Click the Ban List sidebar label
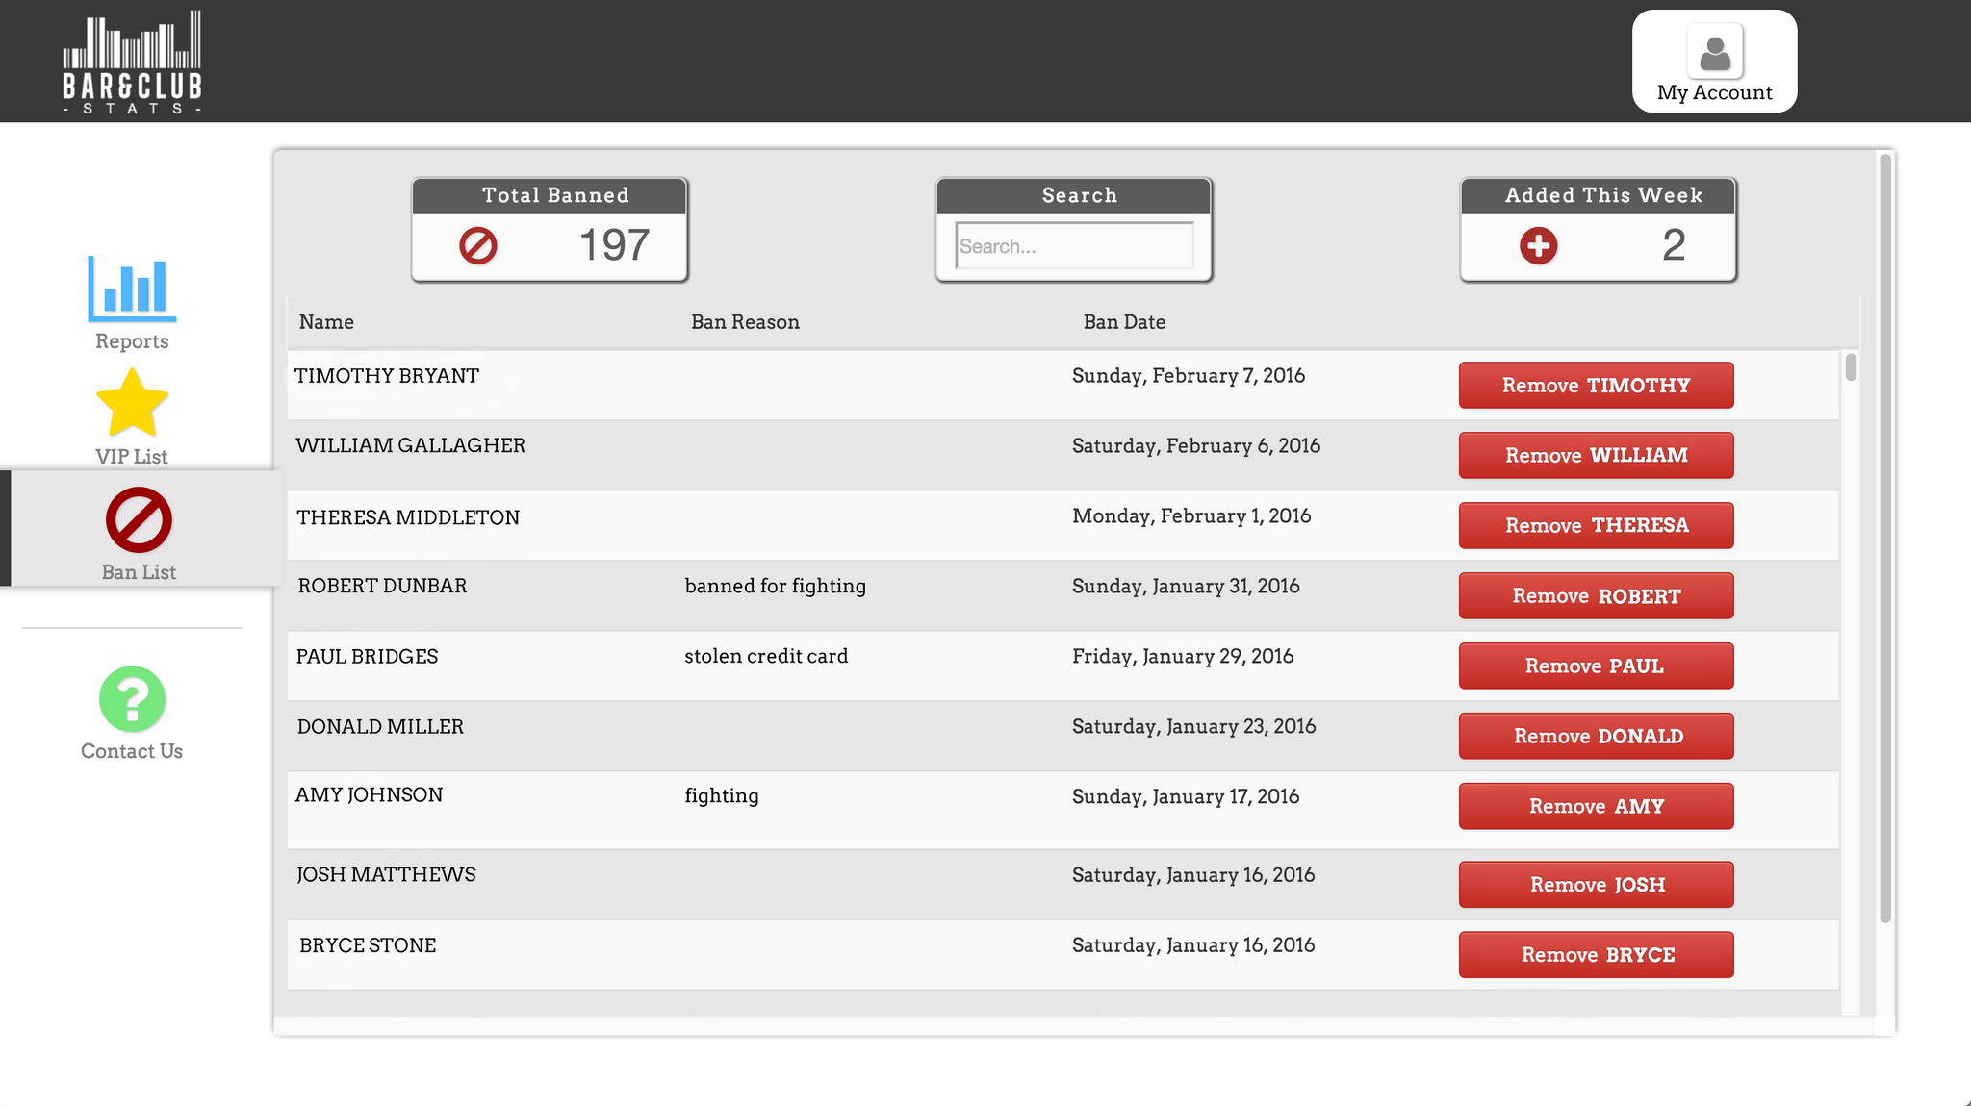Viewport: 1971px width, 1106px height. 139,572
